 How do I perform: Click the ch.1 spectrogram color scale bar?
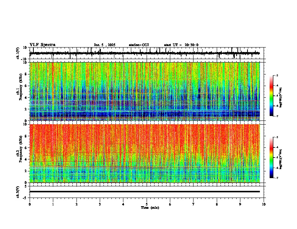pos(271,96)
